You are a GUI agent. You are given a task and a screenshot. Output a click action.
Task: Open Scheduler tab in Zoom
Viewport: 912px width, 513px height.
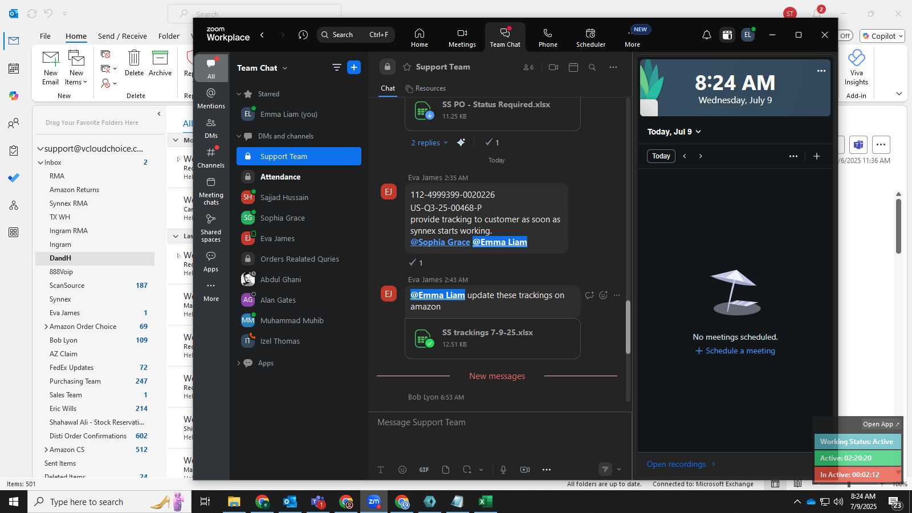coord(591,38)
